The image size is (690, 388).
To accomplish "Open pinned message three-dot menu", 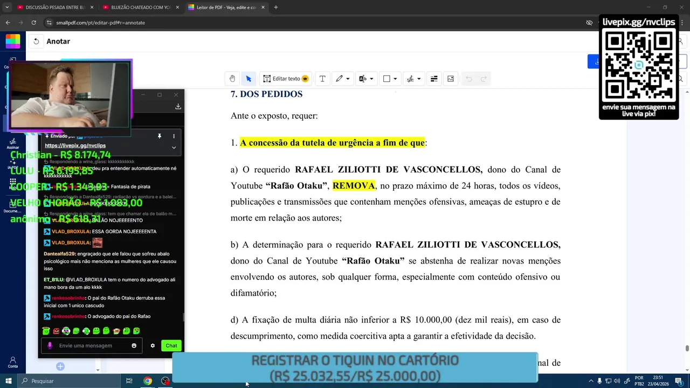I will 174,136.
